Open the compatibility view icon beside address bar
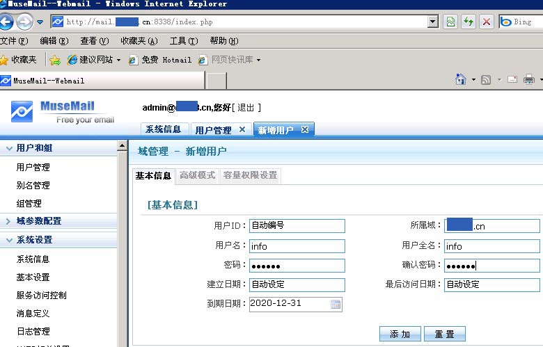 point(451,22)
